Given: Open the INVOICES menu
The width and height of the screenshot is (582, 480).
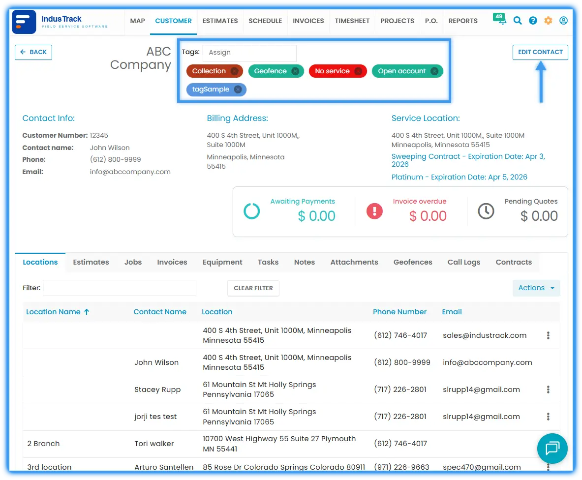Looking at the screenshot, I should pyautogui.click(x=308, y=21).
